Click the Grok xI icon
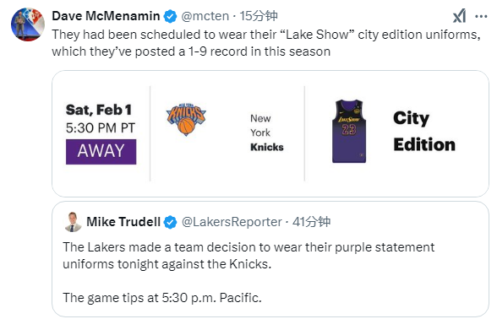Image resolution: width=497 pixels, height=319 pixels. click(459, 16)
